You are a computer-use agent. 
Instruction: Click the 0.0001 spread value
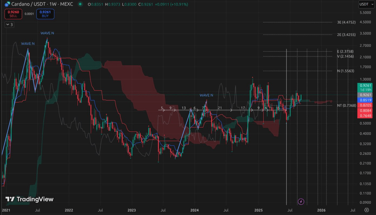tap(30, 14)
